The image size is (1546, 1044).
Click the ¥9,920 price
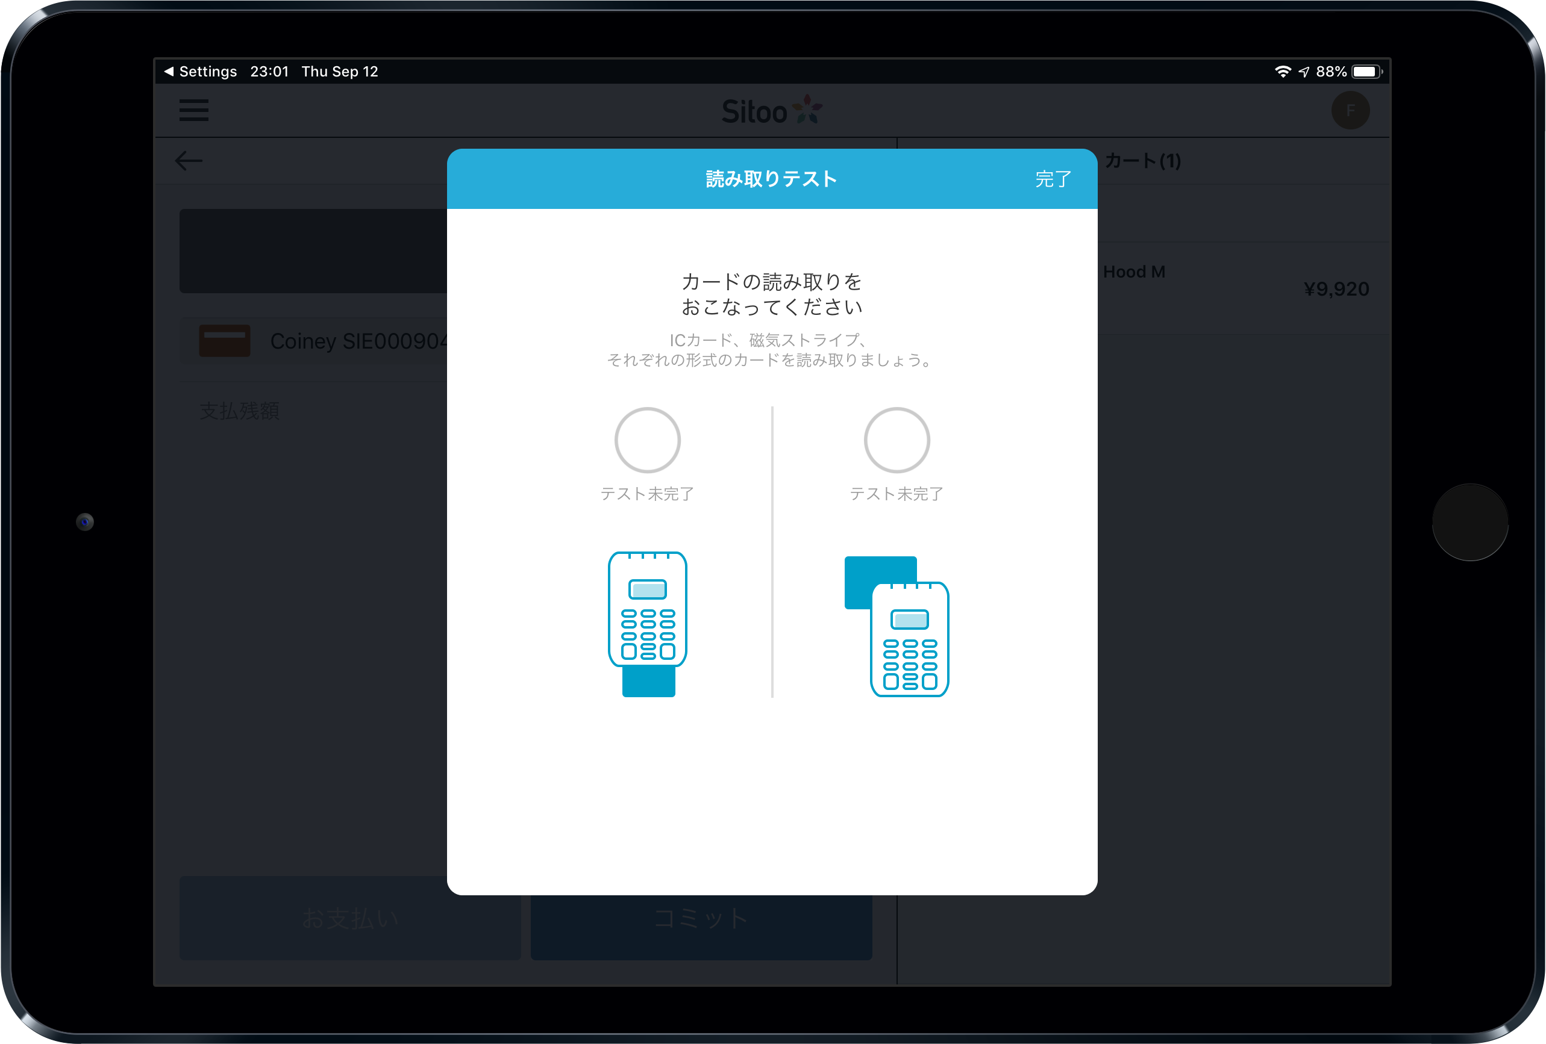click(1336, 288)
